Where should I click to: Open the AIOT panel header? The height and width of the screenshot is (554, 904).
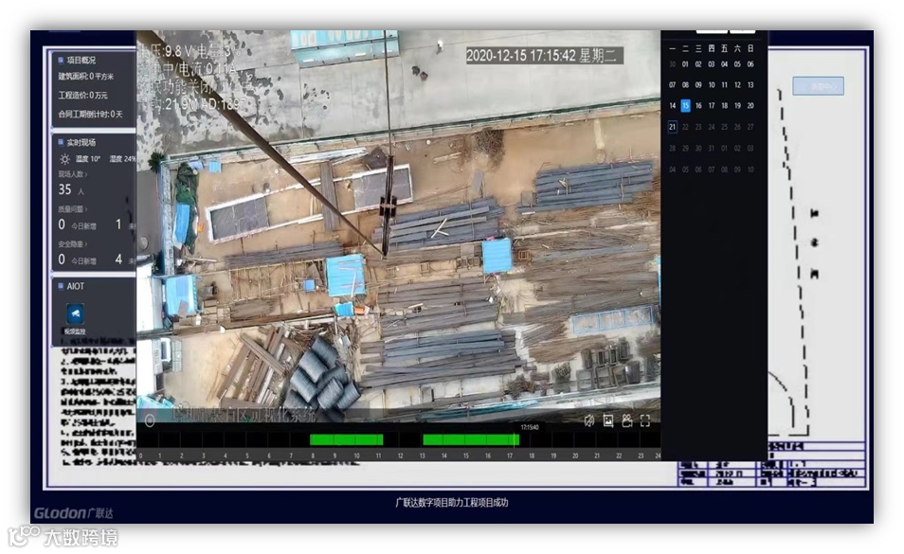(71, 286)
